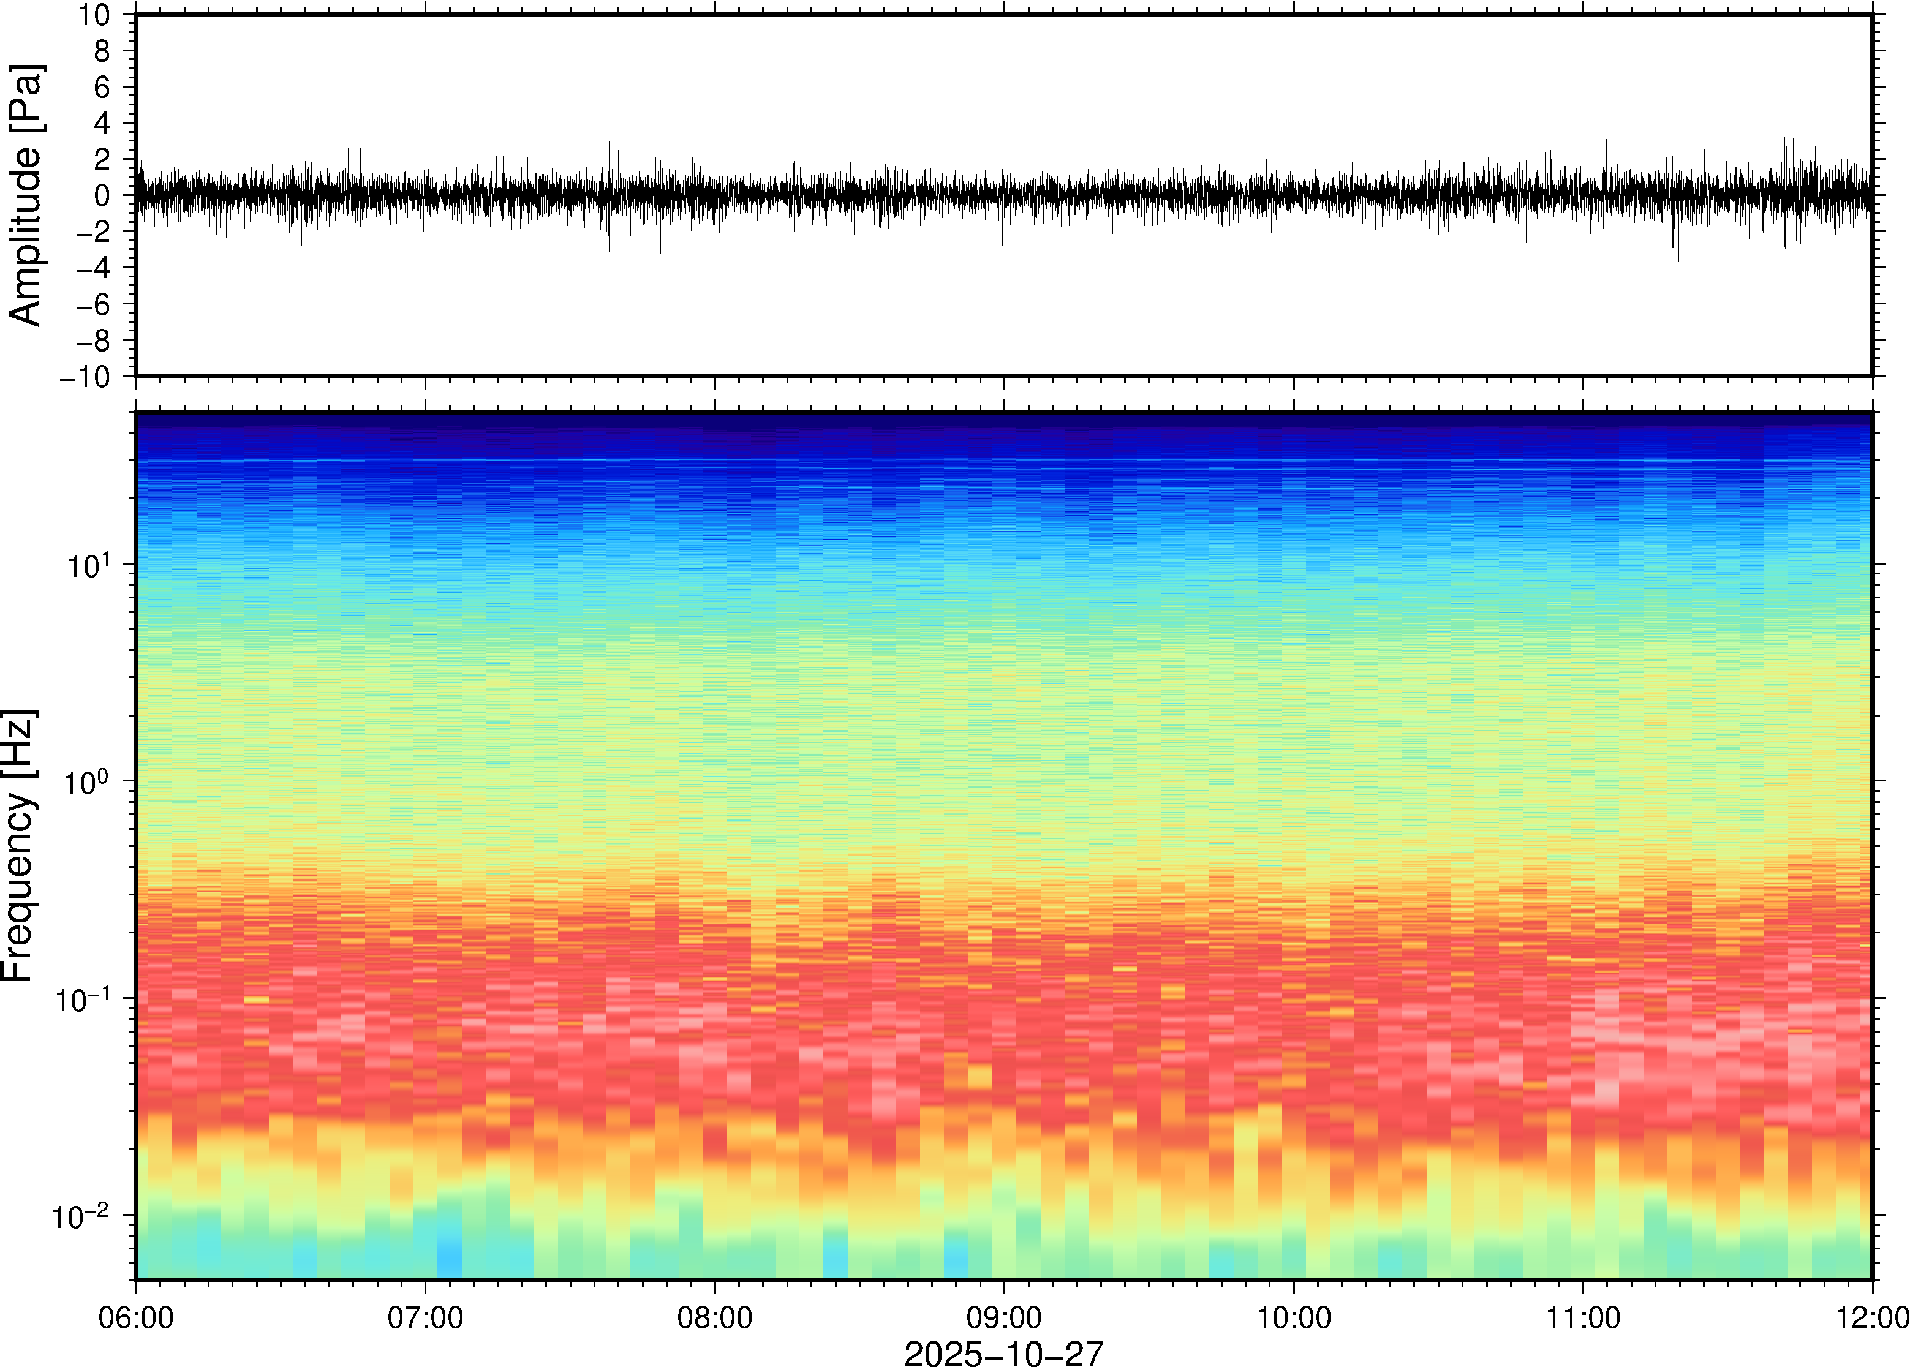This screenshot has height=1367, width=1910.
Task: Click the 10¹ frequency tick label
Action: point(88,565)
